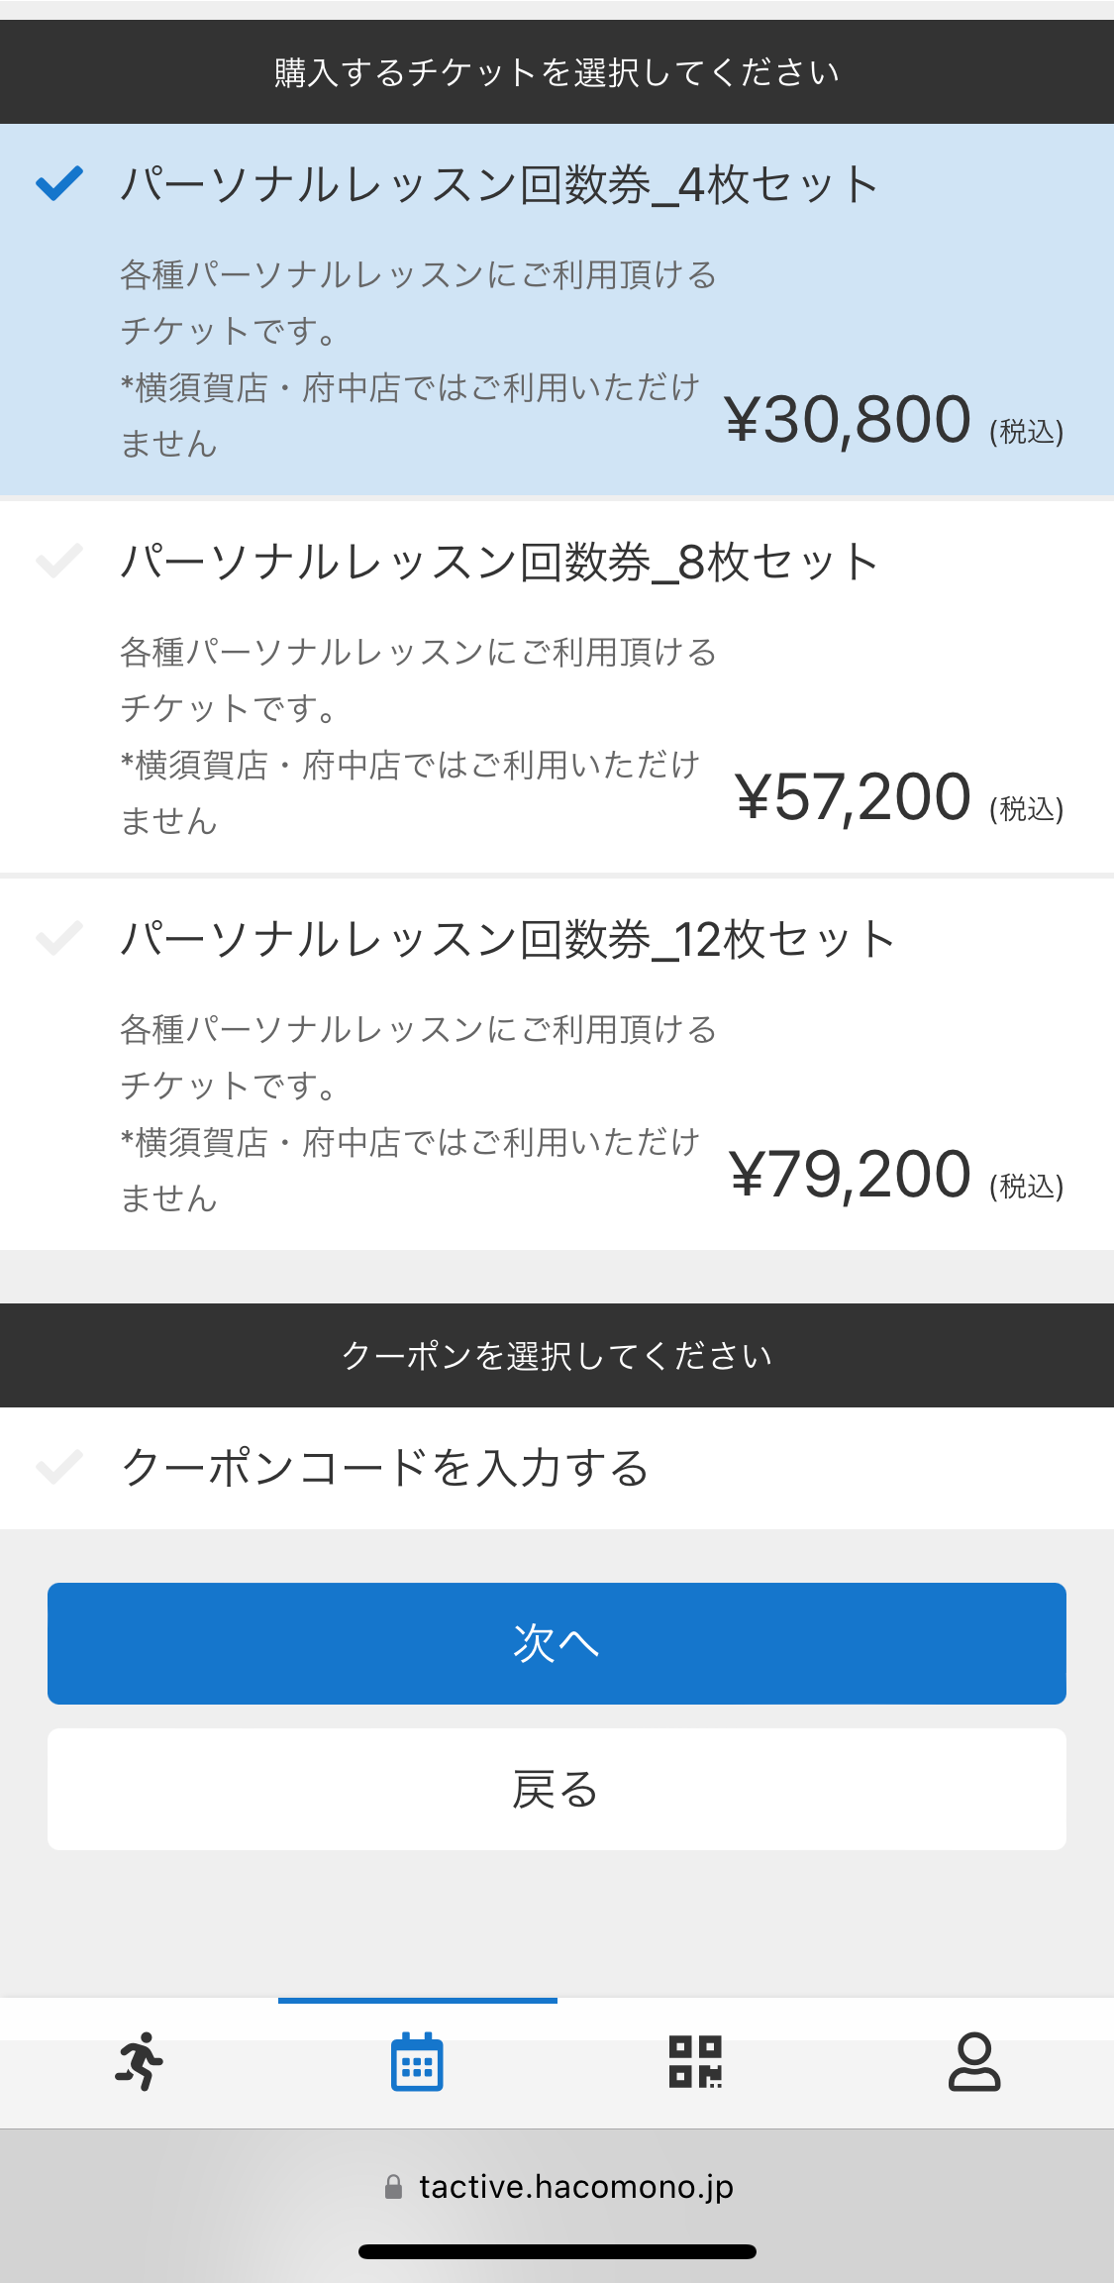This screenshot has height=2283, width=1114.
Task: Select パーソナルレッスン回数券_4枚セット title
Action: tap(499, 185)
